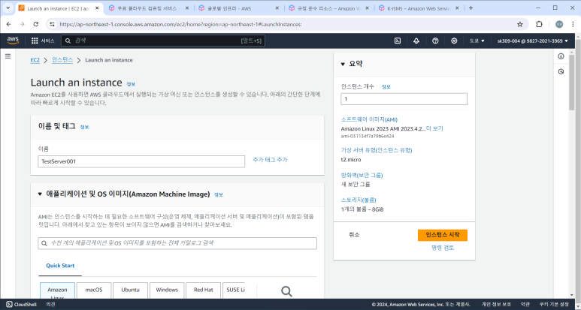Select the Ubuntu AMI tile
This screenshot has width=581, height=310.
[x=130, y=290]
